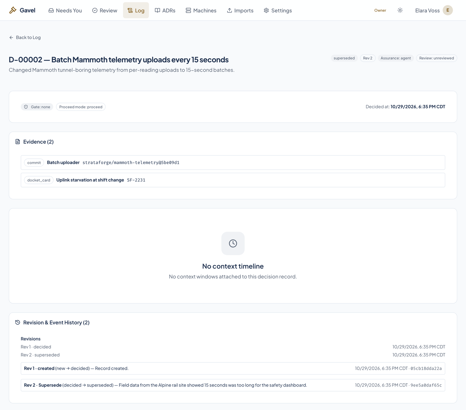Click the superseded status badge
Image resolution: width=466 pixels, height=410 pixels.
(344, 58)
